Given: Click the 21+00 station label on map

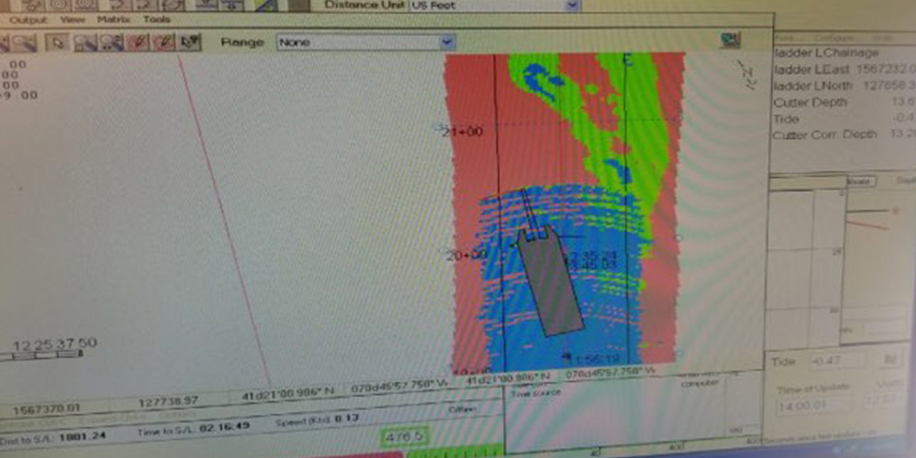Looking at the screenshot, I should (462, 132).
